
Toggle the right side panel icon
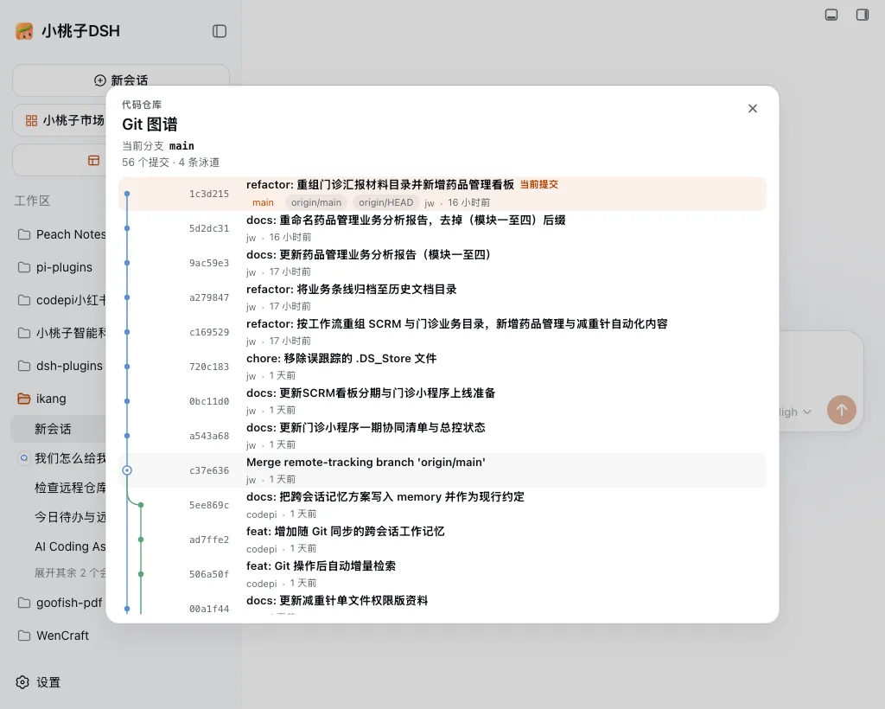pyautogui.click(x=863, y=15)
